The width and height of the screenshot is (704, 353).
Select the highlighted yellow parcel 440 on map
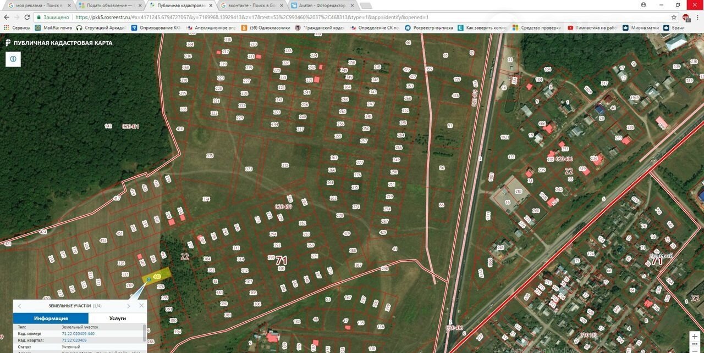157,276
